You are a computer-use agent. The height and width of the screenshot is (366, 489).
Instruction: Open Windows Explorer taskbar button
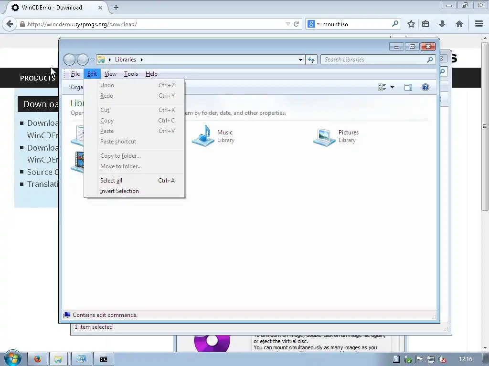pos(58,359)
